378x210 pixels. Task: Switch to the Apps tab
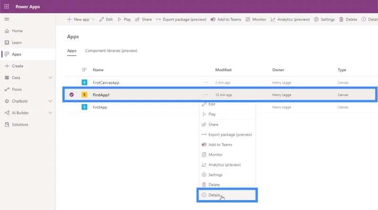point(72,51)
